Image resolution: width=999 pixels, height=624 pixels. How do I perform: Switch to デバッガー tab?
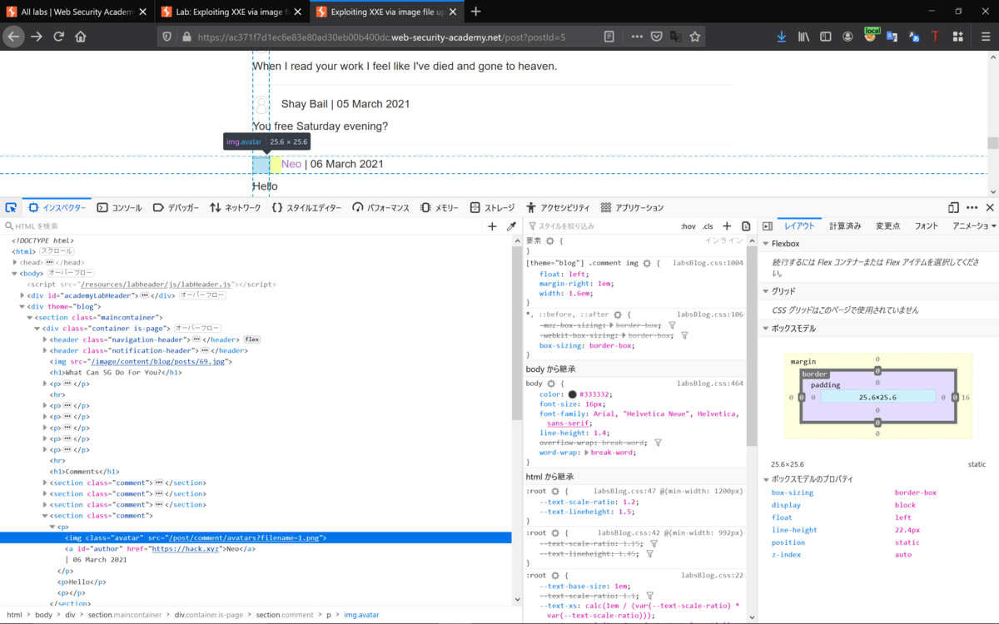(x=176, y=207)
